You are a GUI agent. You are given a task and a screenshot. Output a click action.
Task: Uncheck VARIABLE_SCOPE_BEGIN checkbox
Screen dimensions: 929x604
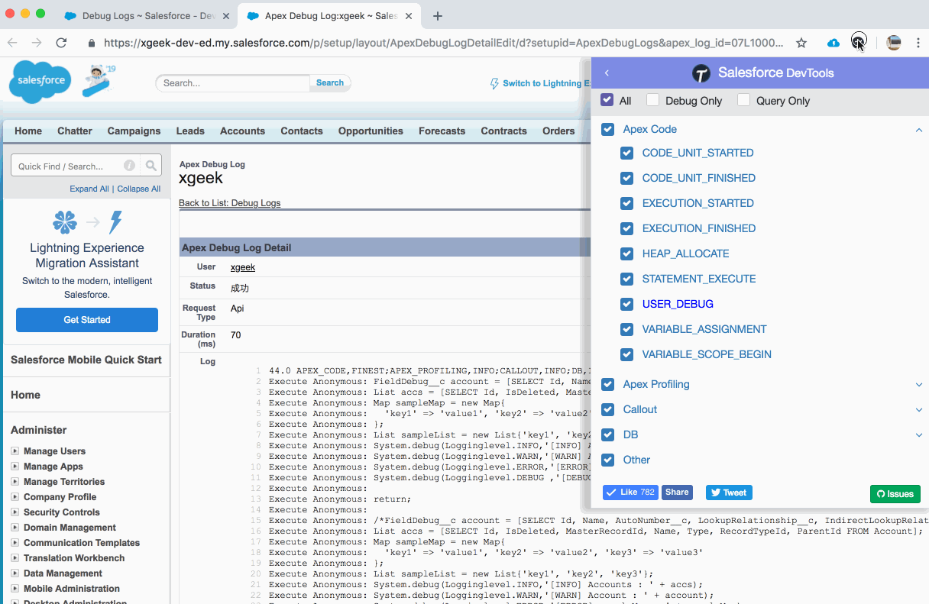[x=627, y=354]
